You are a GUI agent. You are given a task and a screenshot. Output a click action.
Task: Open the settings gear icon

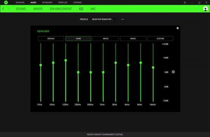pyautogui.click(x=185, y=2)
